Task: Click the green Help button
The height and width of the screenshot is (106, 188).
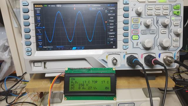Action: 177,7
